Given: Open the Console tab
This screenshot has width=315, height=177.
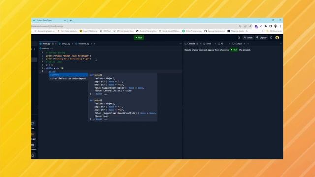Looking at the screenshot, I should pyautogui.click(x=191, y=44).
